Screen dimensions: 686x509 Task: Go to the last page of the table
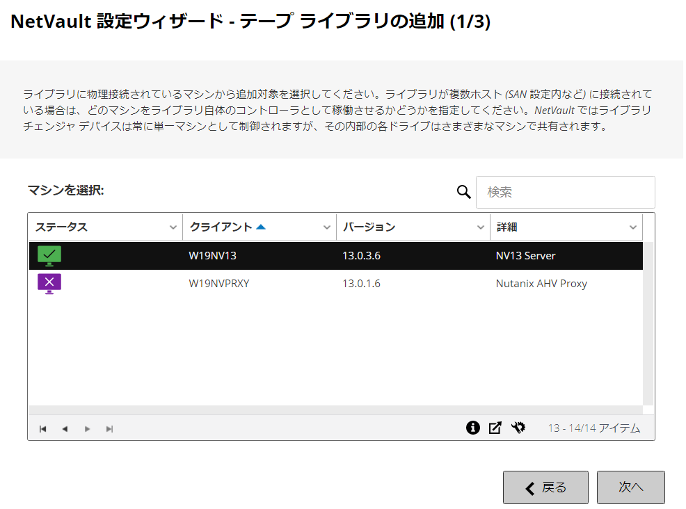click(x=109, y=429)
